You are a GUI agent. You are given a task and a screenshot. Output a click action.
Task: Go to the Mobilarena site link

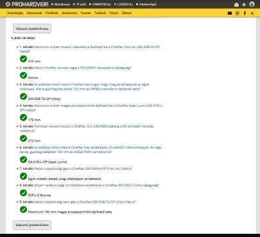coord(61,4)
